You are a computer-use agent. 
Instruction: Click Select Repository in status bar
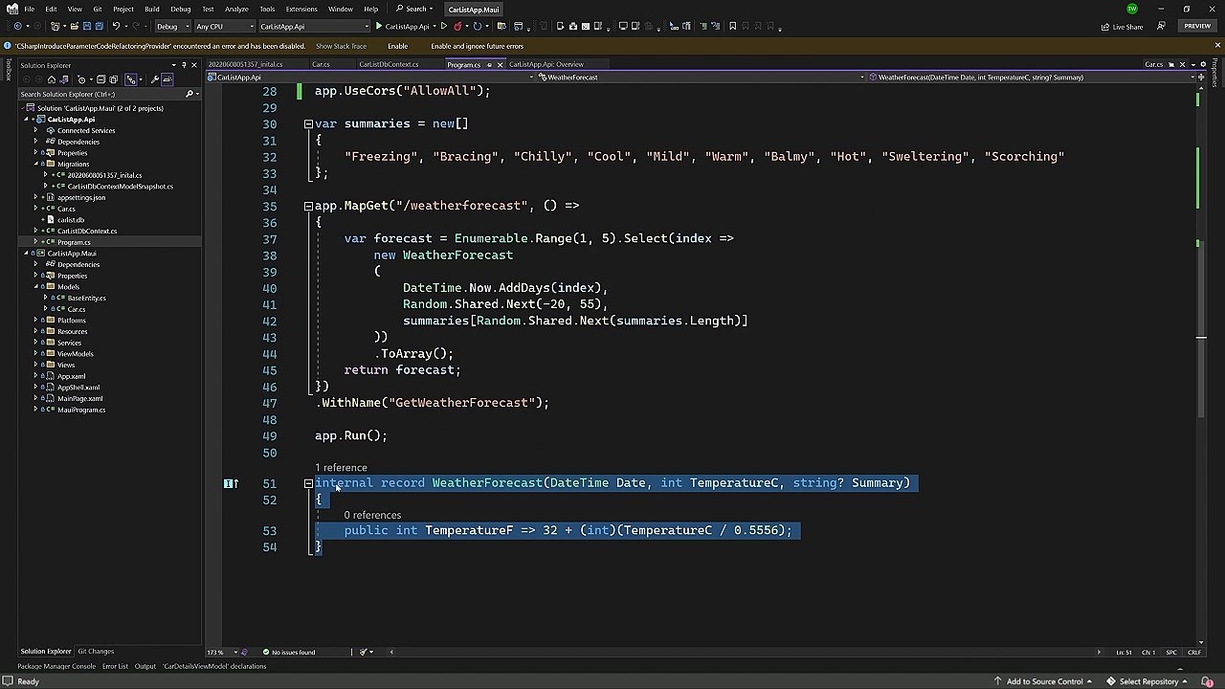[1148, 681]
